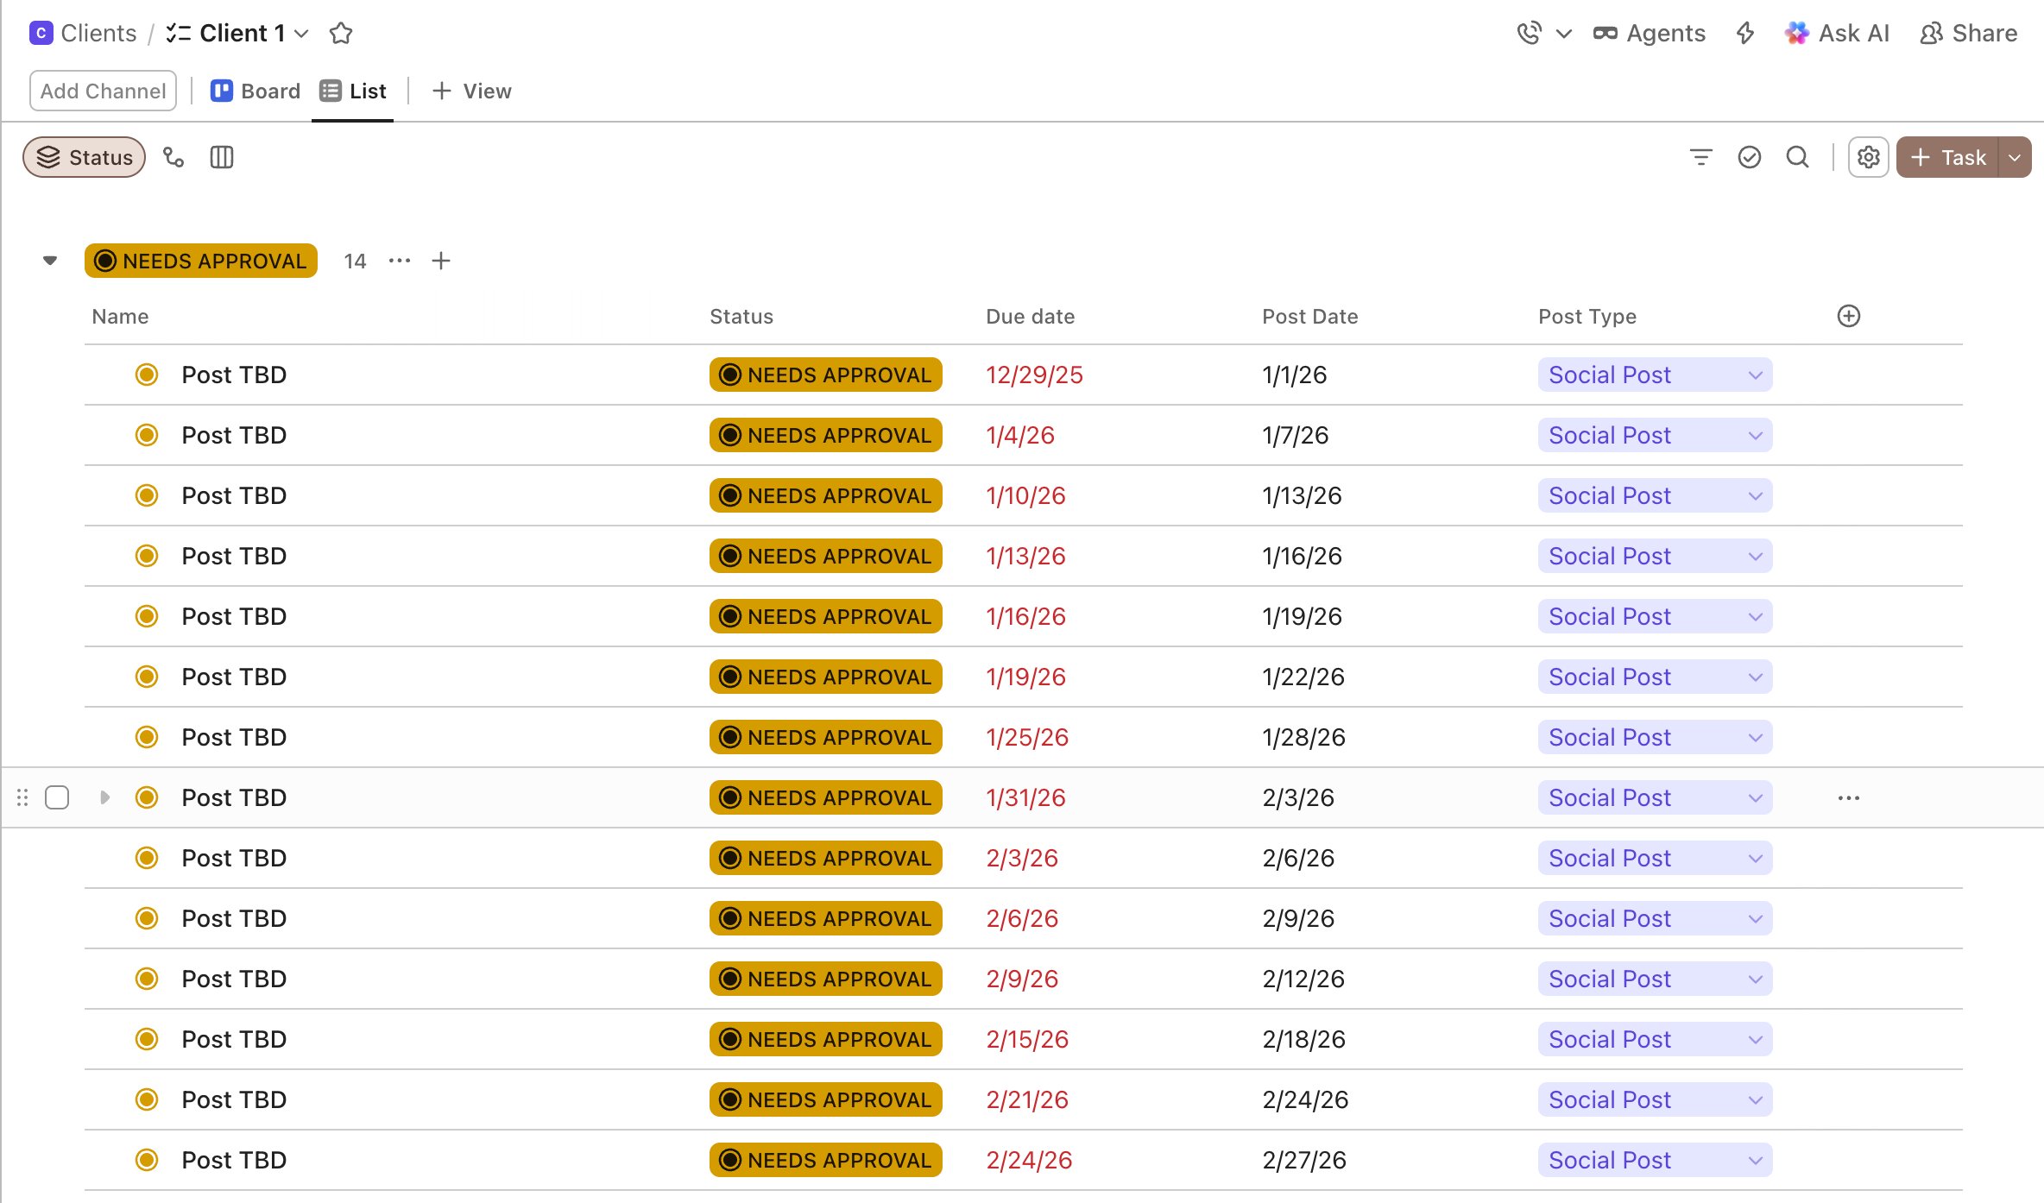Click the subtasks icon in toolbar
Screen dimensions: 2044x1203
point(173,157)
